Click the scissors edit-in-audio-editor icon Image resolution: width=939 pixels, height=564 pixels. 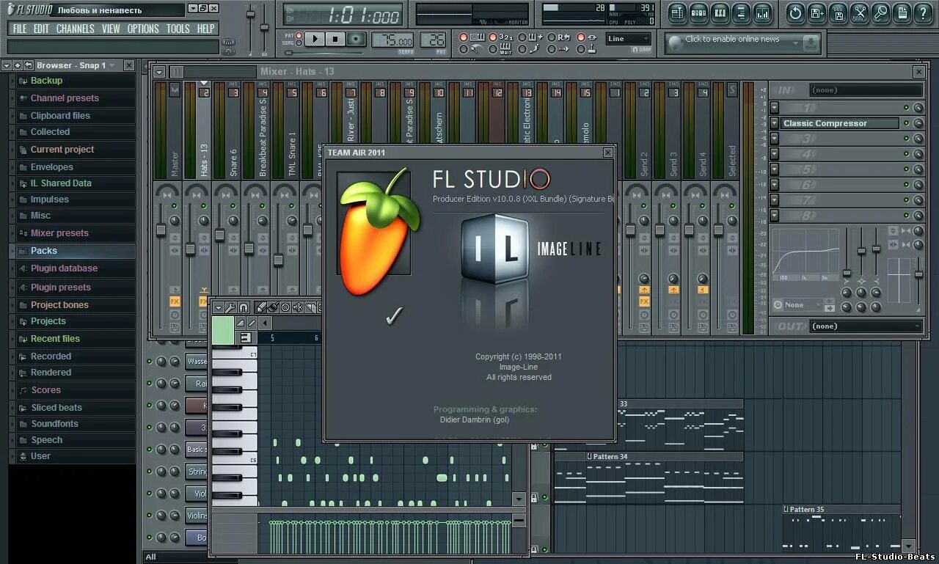pos(860,12)
